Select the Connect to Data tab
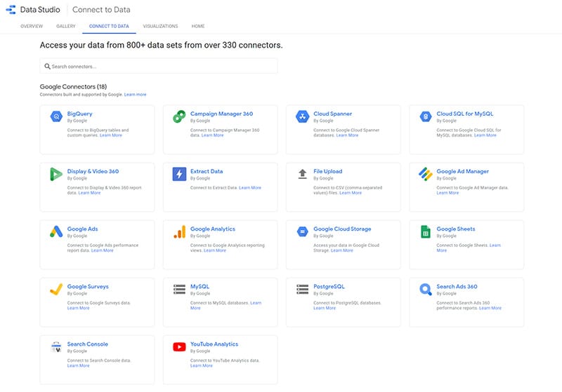Image resolution: width=562 pixels, height=392 pixels. coord(109,26)
